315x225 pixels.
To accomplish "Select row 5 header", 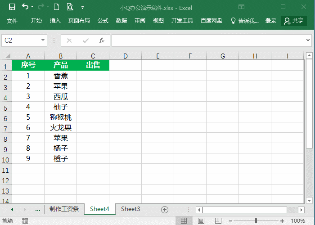I will pos(5,108).
